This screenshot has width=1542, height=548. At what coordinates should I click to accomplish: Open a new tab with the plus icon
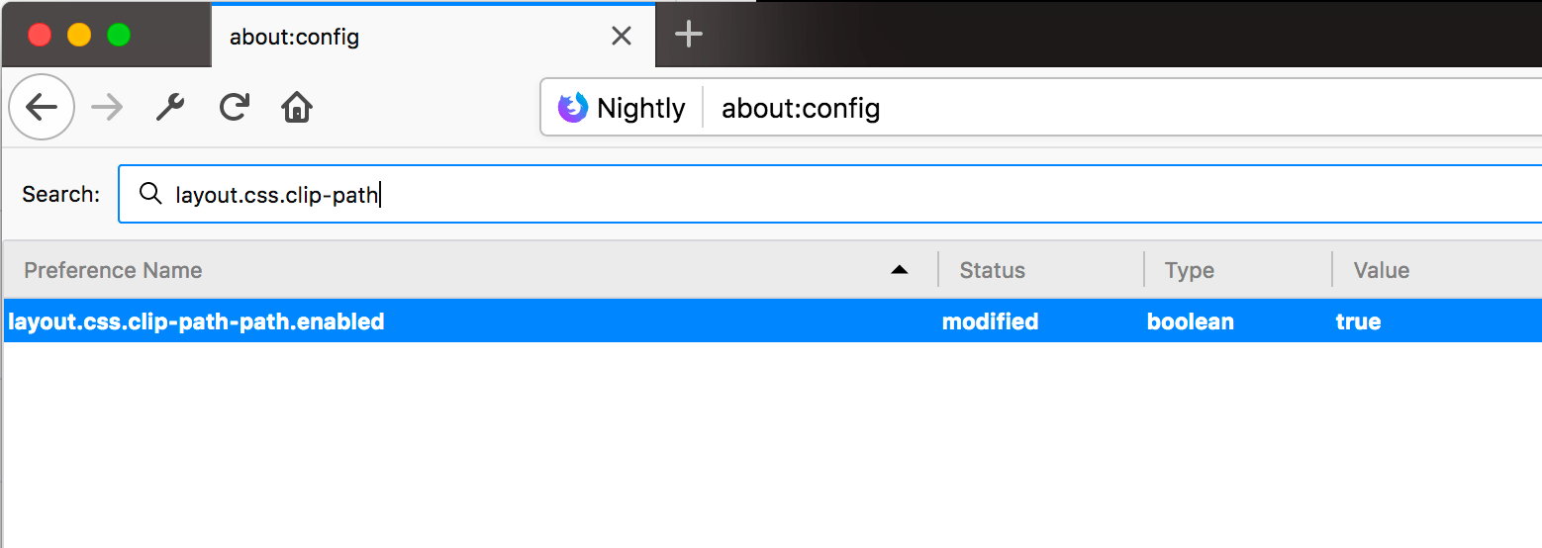[688, 36]
